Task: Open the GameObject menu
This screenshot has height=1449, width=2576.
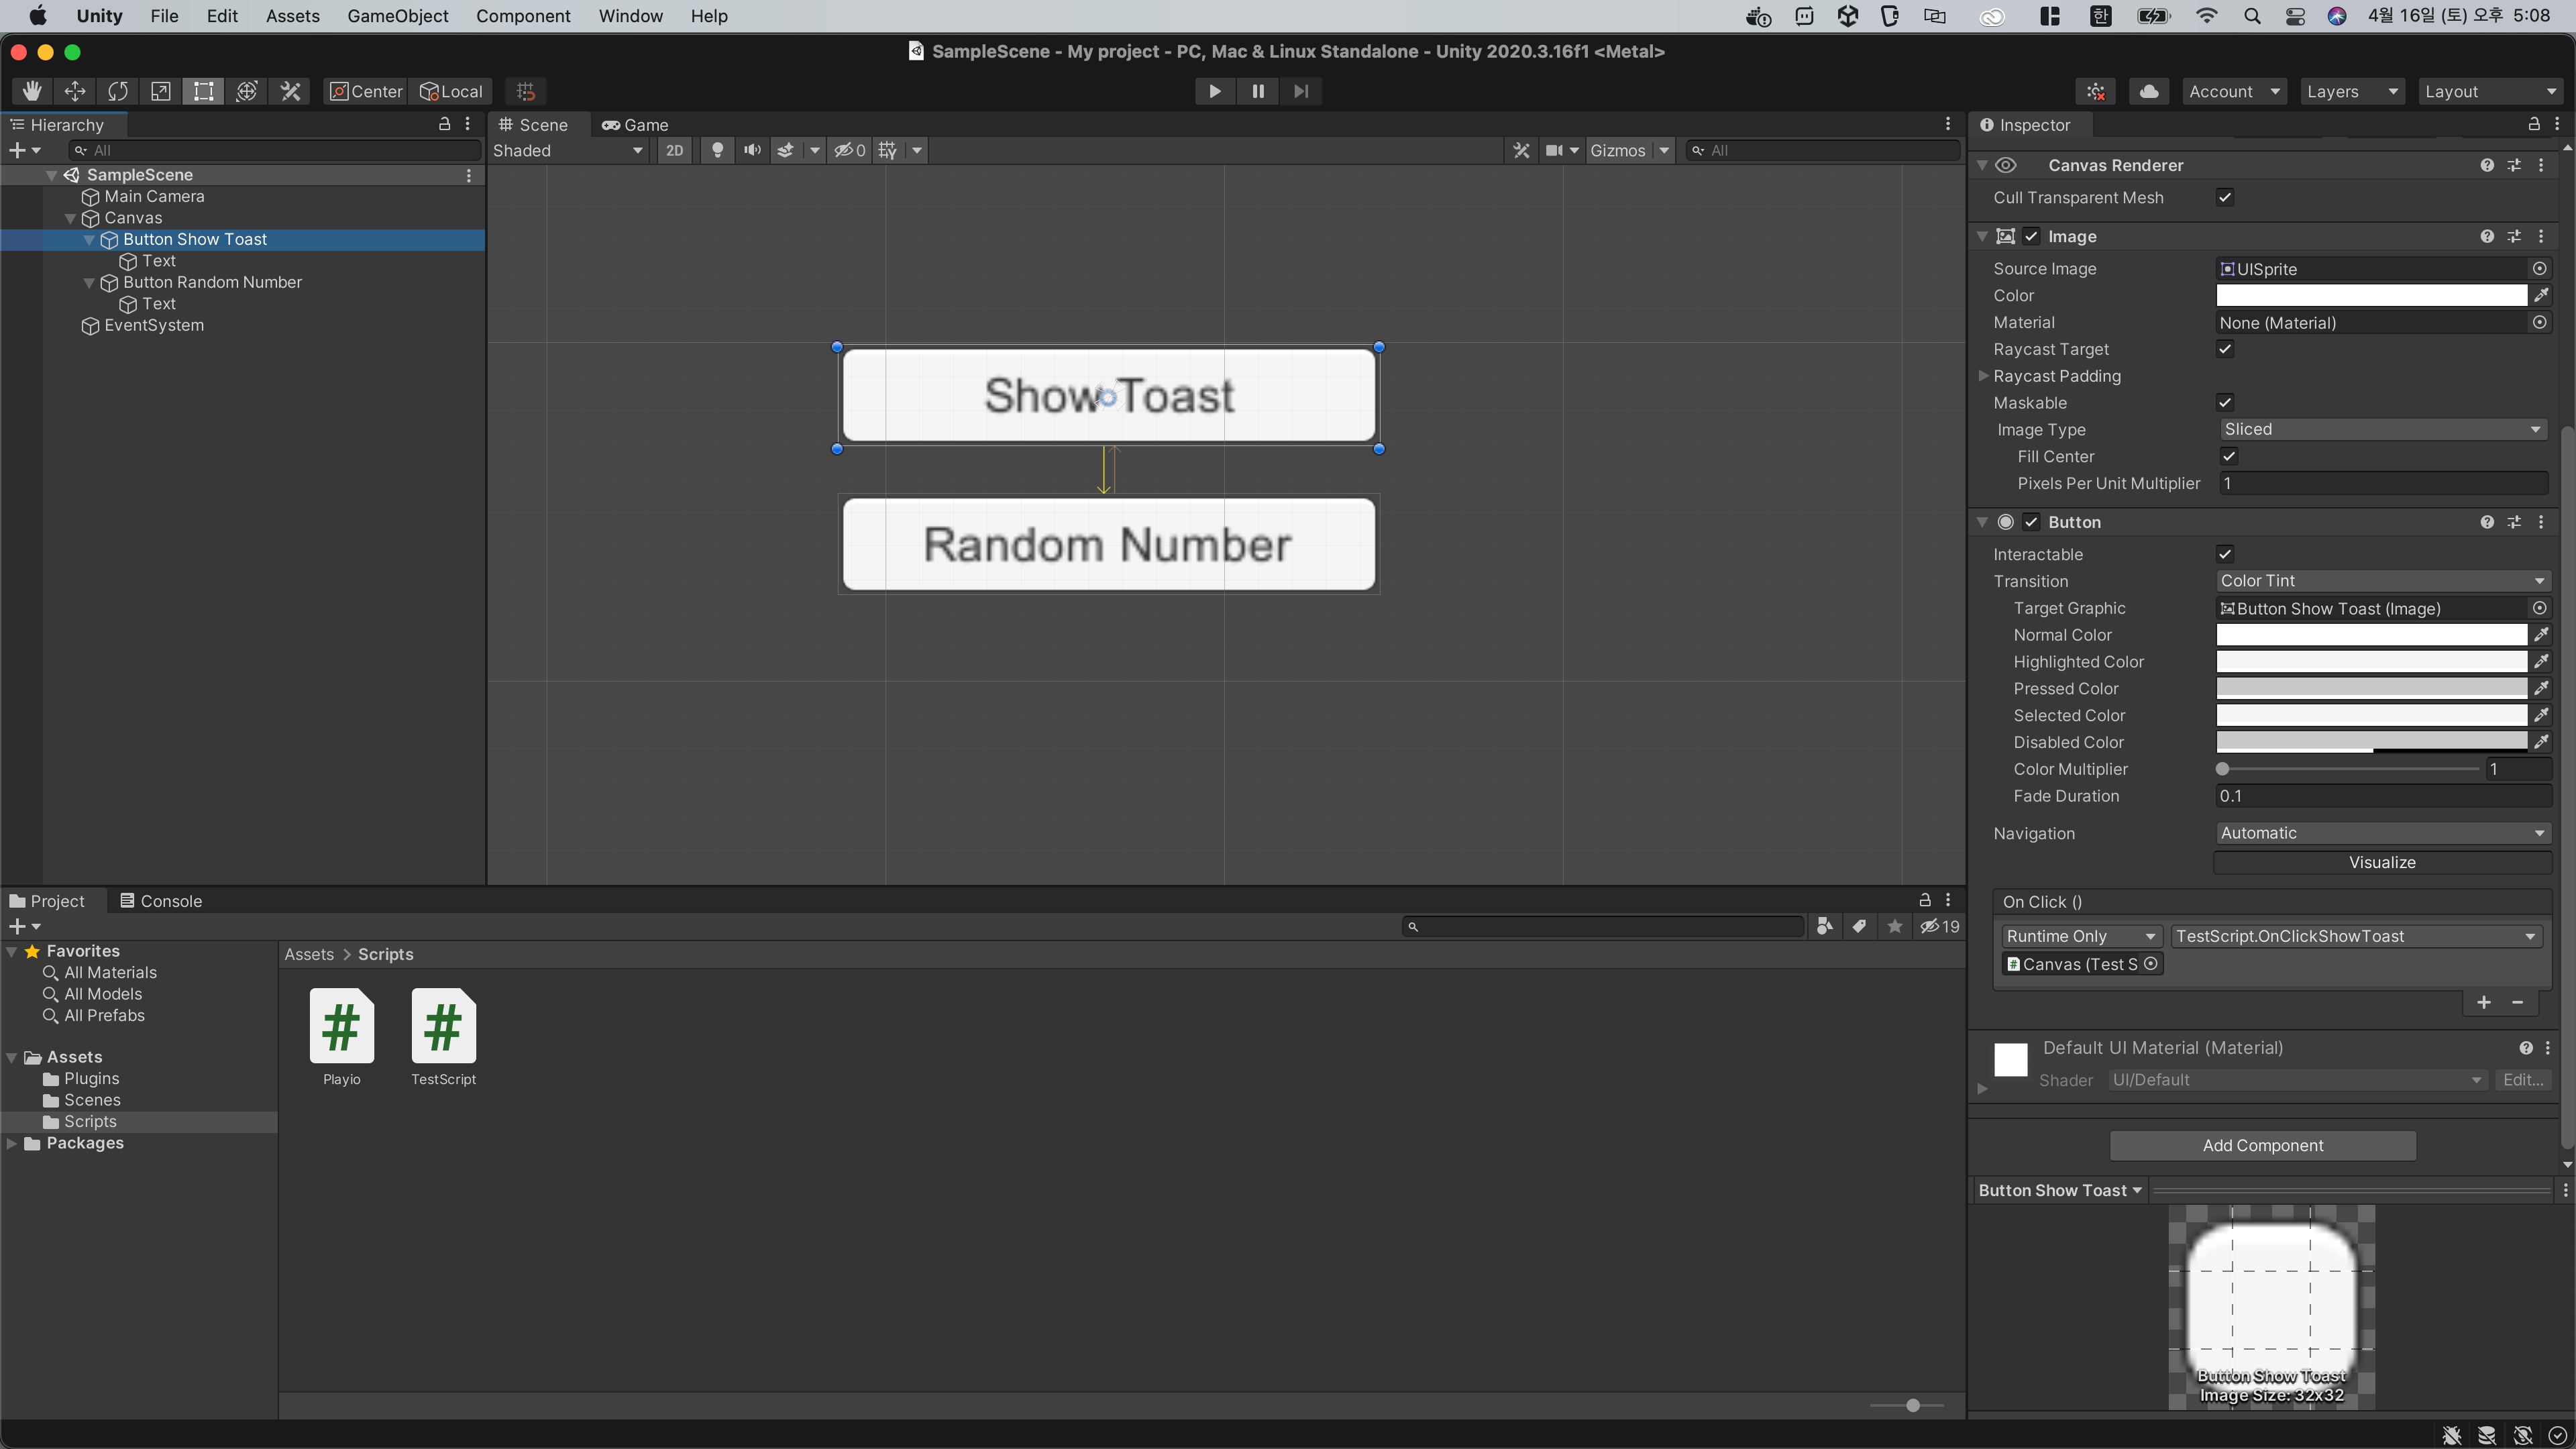Action: [397, 16]
